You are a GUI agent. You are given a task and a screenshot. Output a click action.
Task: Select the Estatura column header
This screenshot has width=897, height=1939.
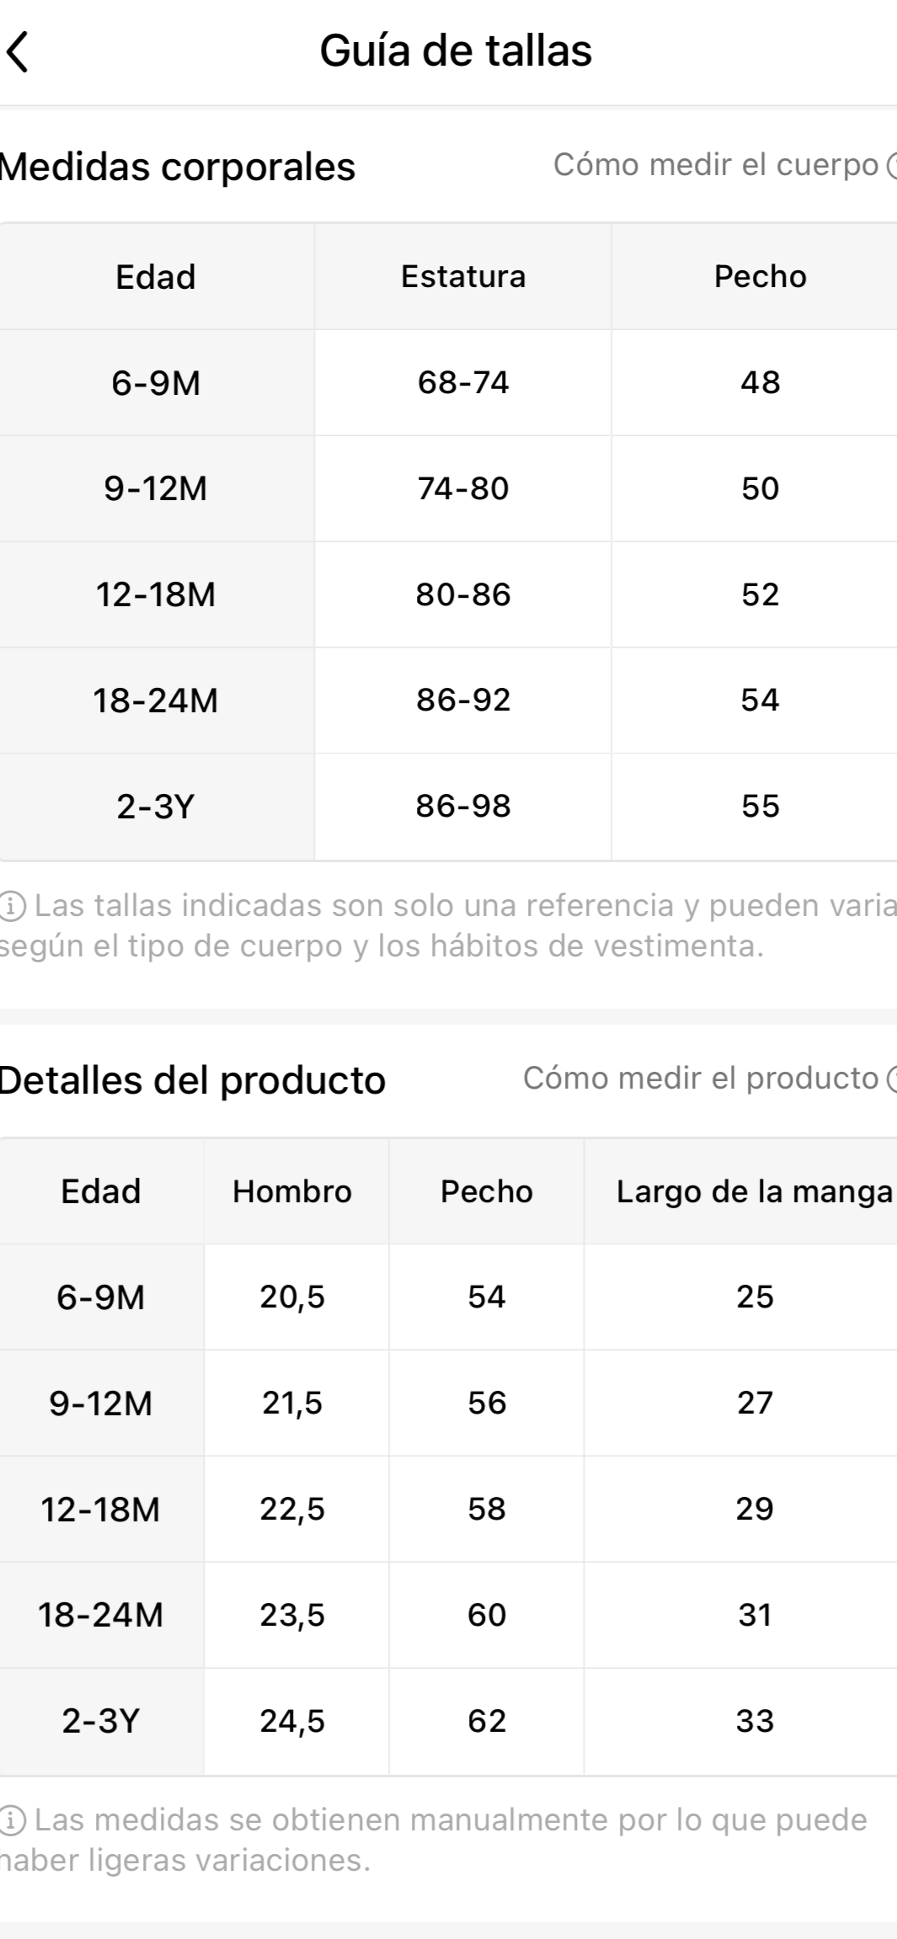[x=462, y=277]
